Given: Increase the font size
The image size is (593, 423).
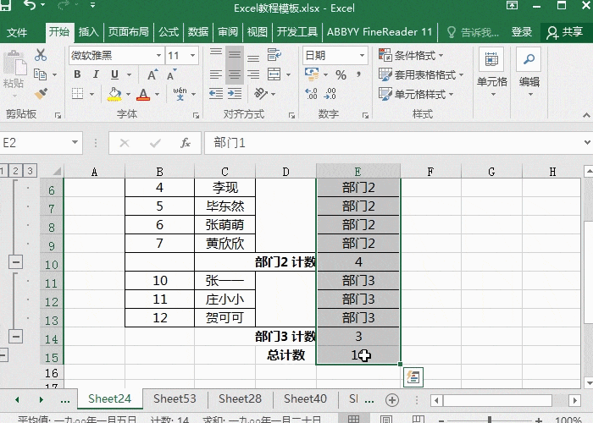Looking at the screenshot, I should tap(152, 74).
